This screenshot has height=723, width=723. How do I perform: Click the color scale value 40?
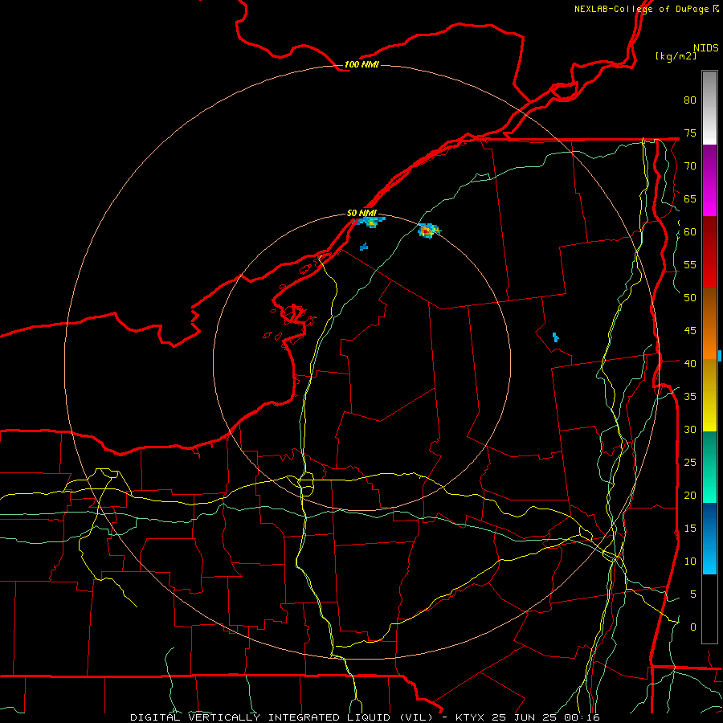(x=690, y=363)
